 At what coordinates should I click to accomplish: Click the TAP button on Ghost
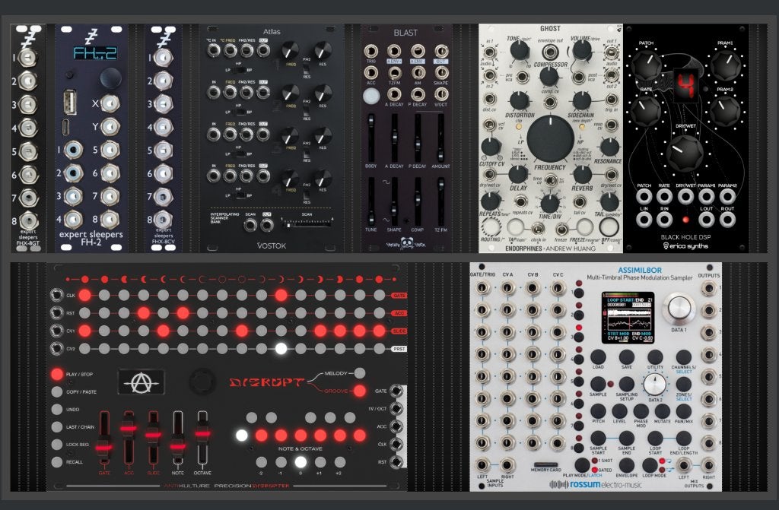point(515,227)
